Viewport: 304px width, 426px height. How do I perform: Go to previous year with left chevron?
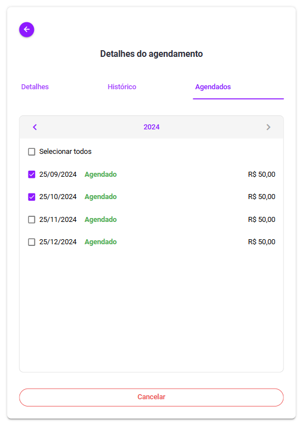point(35,127)
